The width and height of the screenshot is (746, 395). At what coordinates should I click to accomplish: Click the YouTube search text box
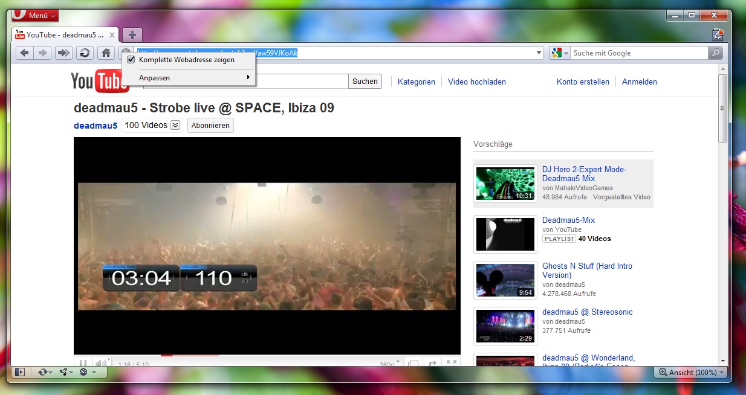[x=302, y=82]
